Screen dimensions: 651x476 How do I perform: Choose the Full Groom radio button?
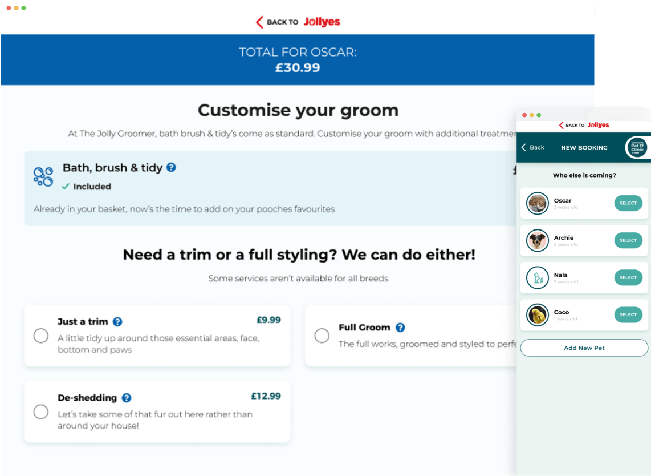(x=322, y=336)
